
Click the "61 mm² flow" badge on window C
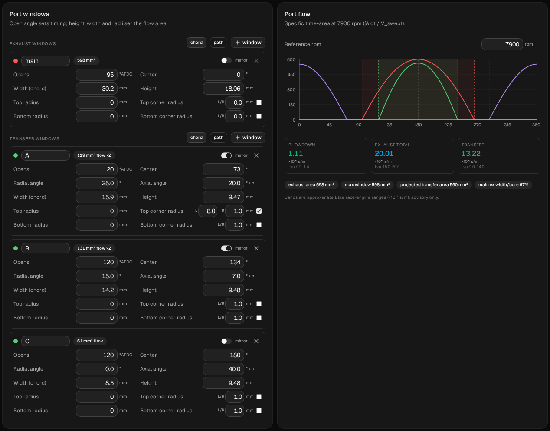(x=90, y=341)
